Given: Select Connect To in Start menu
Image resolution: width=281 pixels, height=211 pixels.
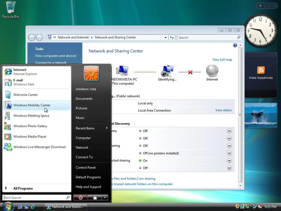Looking at the screenshot, I should pos(84,157).
